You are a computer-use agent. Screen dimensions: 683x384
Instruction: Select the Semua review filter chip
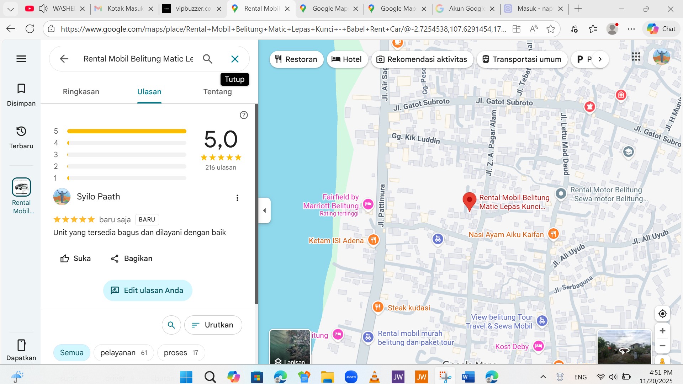tap(72, 352)
